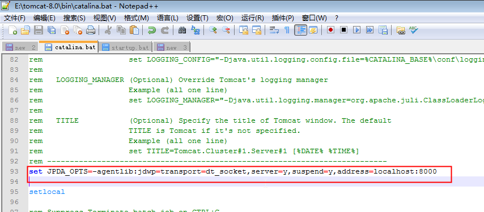
Task: Open the 文件(F) menu
Action: pyautogui.click(x=14, y=18)
